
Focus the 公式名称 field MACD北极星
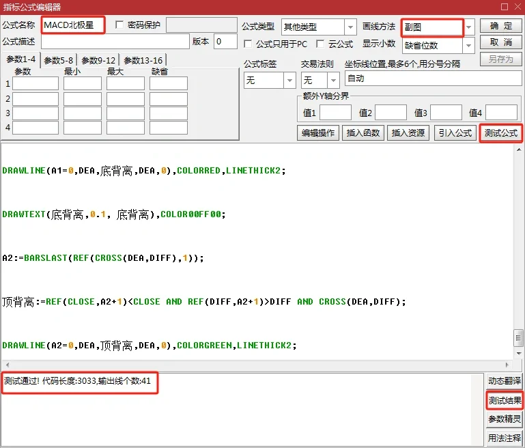click(73, 25)
